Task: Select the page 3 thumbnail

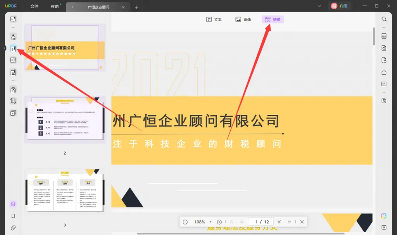Action: tap(65, 191)
